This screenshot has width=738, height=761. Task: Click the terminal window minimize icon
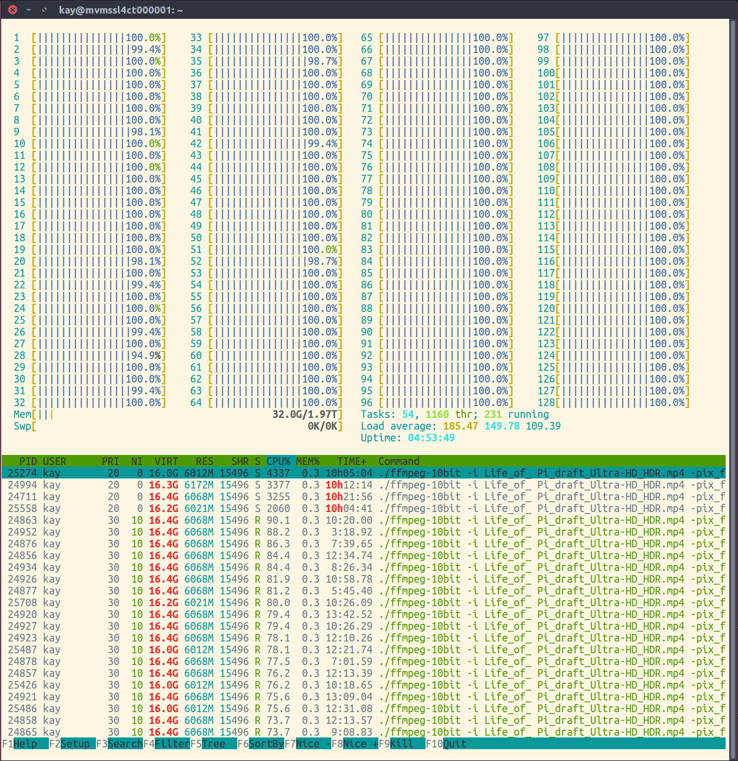click(27, 9)
